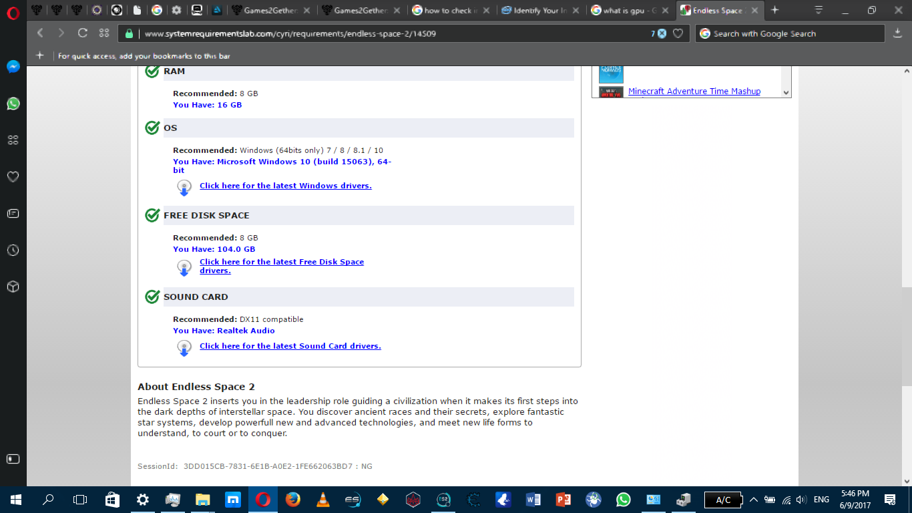Switch to pinned gear settings tab
The width and height of the screenshot is (912, 513).
pos(176,10)
